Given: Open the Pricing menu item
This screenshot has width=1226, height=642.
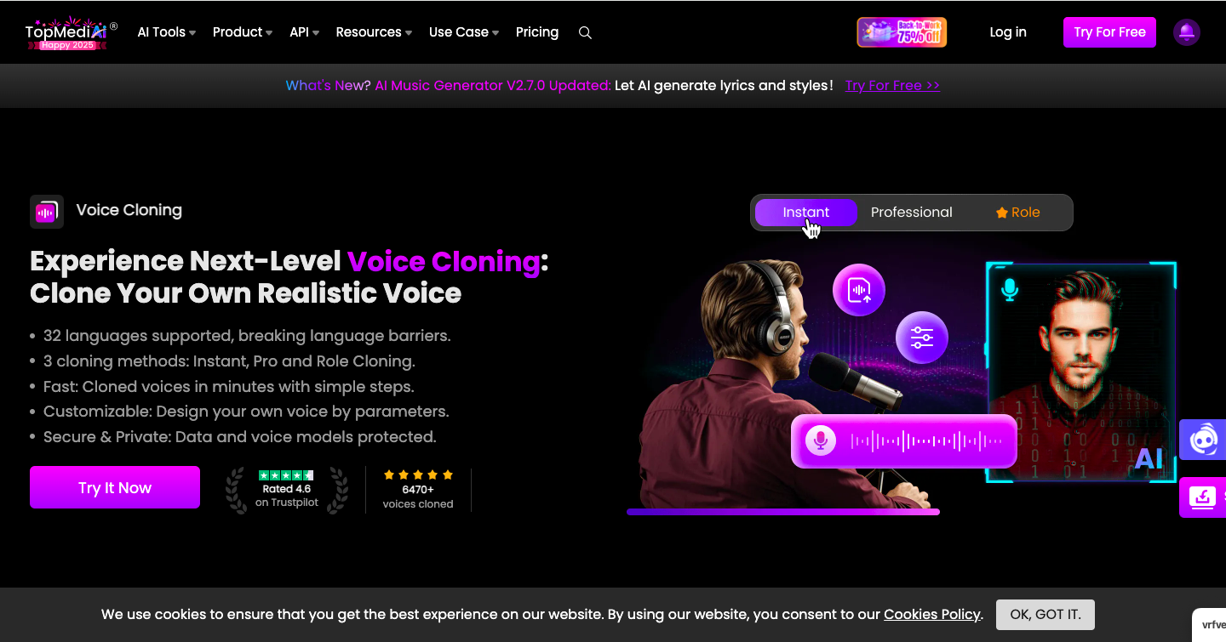Looking at the screenshot, I should tap(537, 32).
